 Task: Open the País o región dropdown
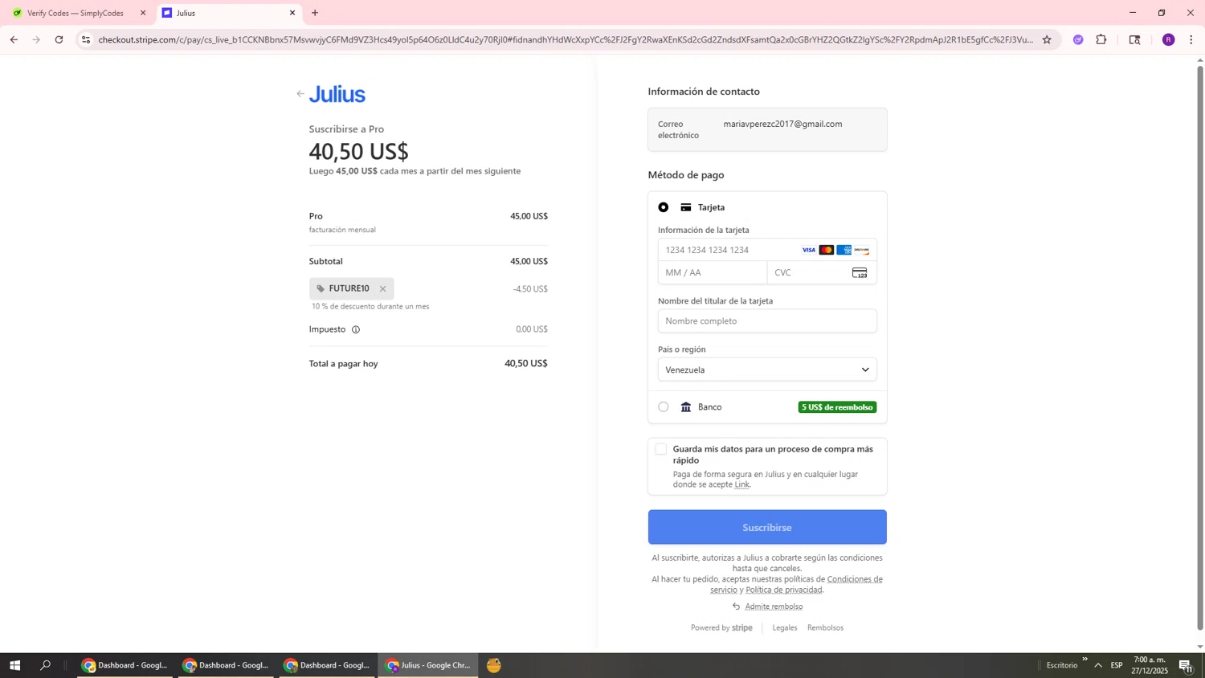[x=767, y=370]
